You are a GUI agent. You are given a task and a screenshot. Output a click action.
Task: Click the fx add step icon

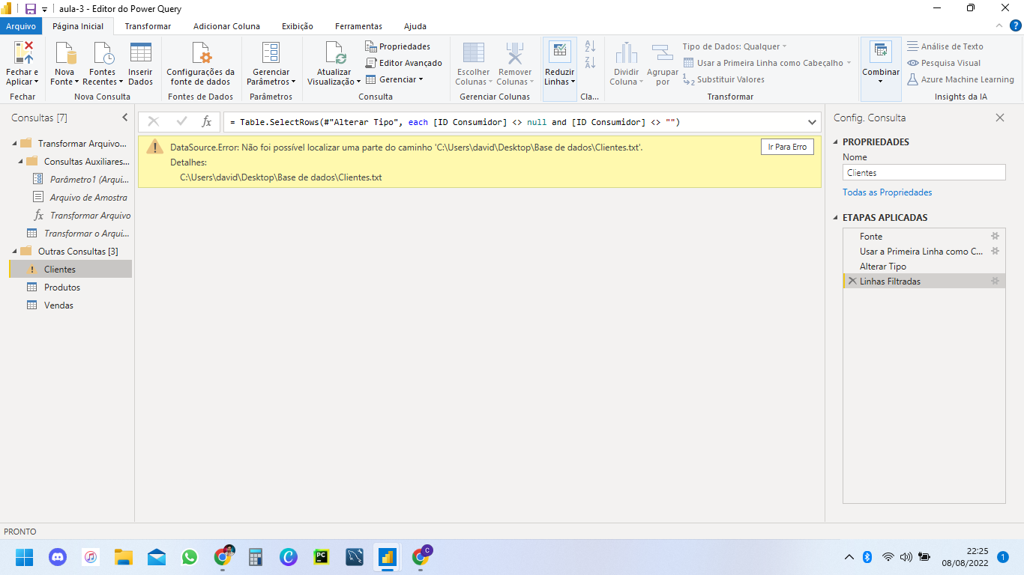click(207, 121)
